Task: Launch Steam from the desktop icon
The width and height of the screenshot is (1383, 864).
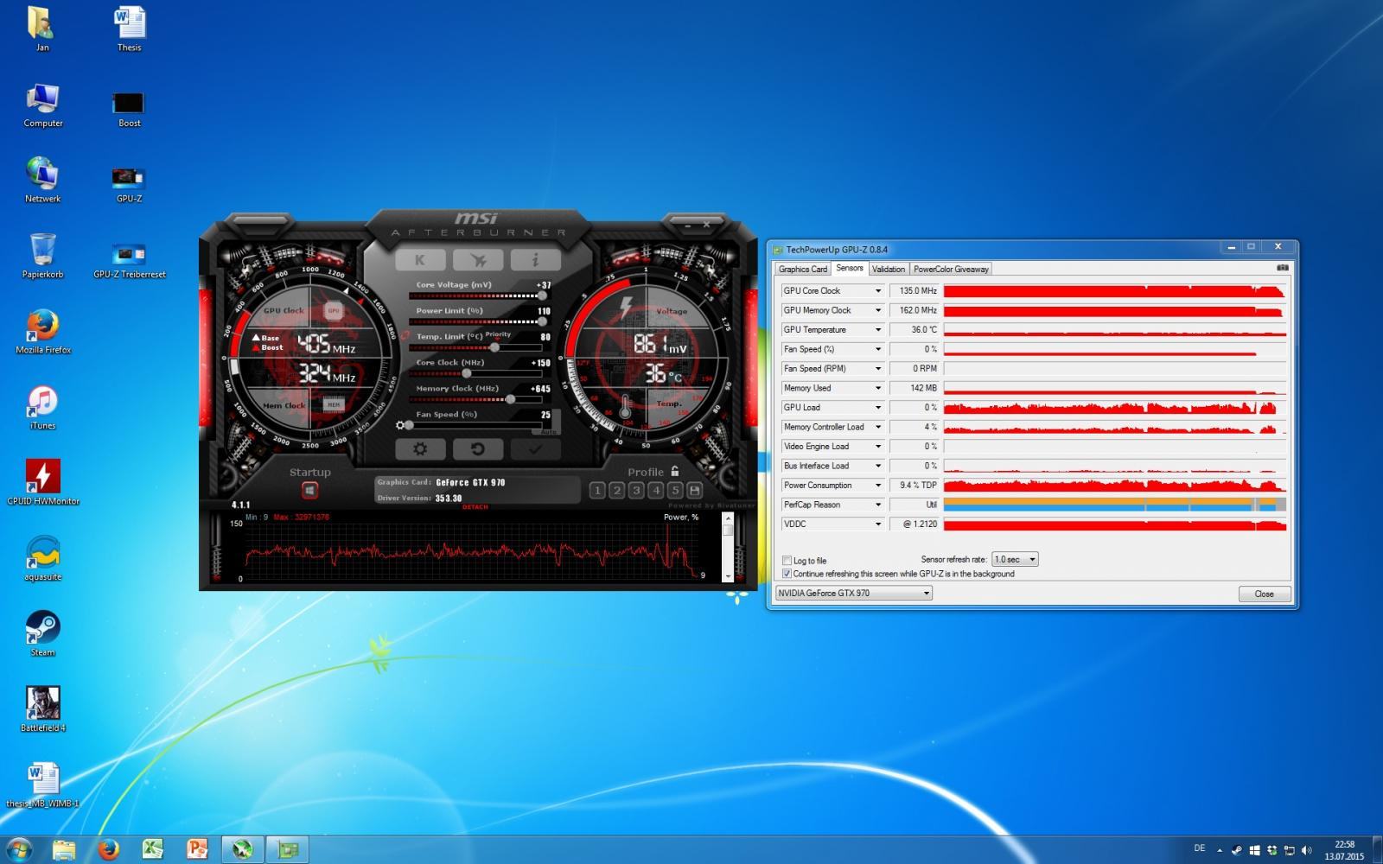Action: [x=43, y=633]
